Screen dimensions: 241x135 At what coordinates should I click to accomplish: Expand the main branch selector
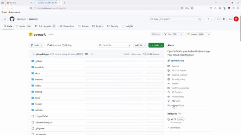[x=37, y=45]
